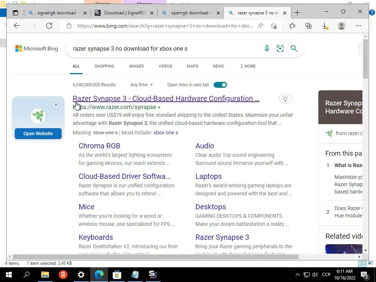The image size is (376, 282).
Task: Open the MORE search categories menu
Action: 248,66
